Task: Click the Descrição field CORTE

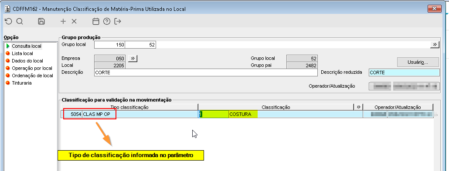Action: pyautogui.click(x=206, y=72)
